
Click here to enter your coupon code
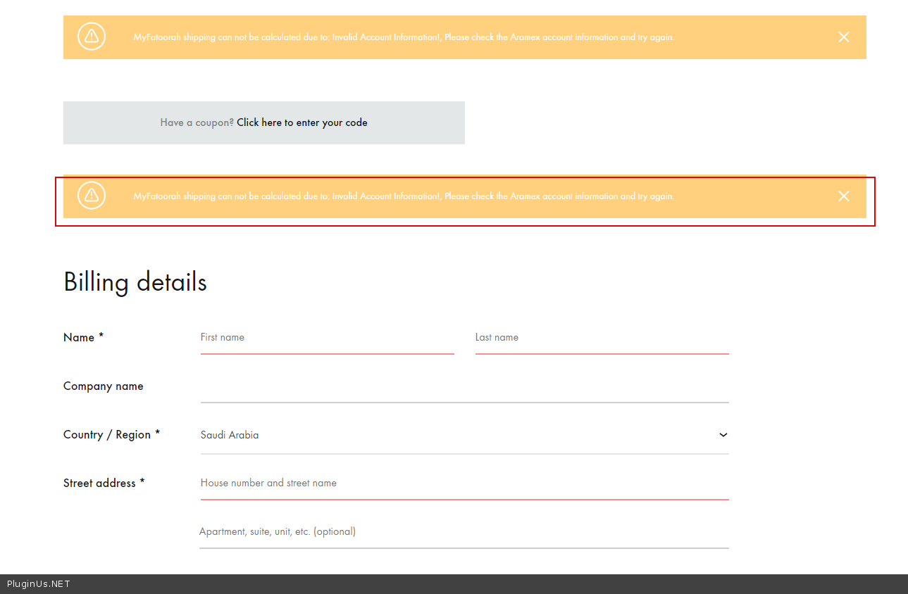[x=301, y=122]
